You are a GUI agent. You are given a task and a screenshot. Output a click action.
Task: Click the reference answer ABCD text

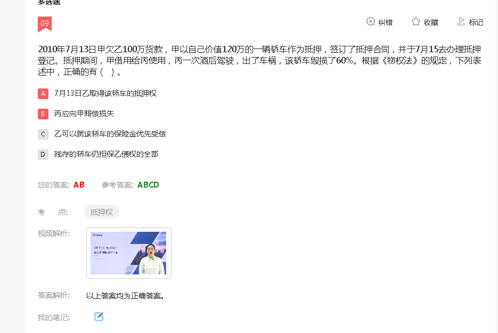pyautogui.click(x=148, y=185)
